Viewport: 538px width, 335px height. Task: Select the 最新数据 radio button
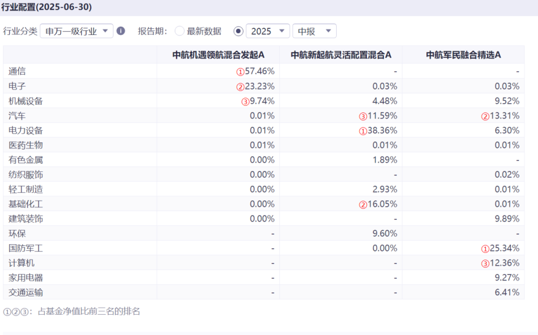tap(179, 31)
